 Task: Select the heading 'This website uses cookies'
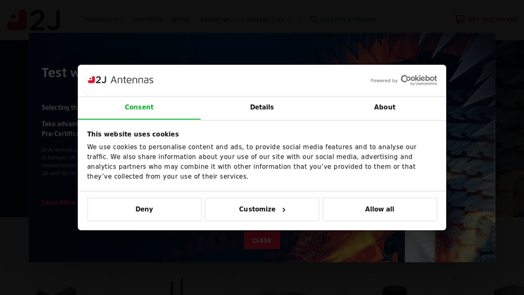[133, 134]
